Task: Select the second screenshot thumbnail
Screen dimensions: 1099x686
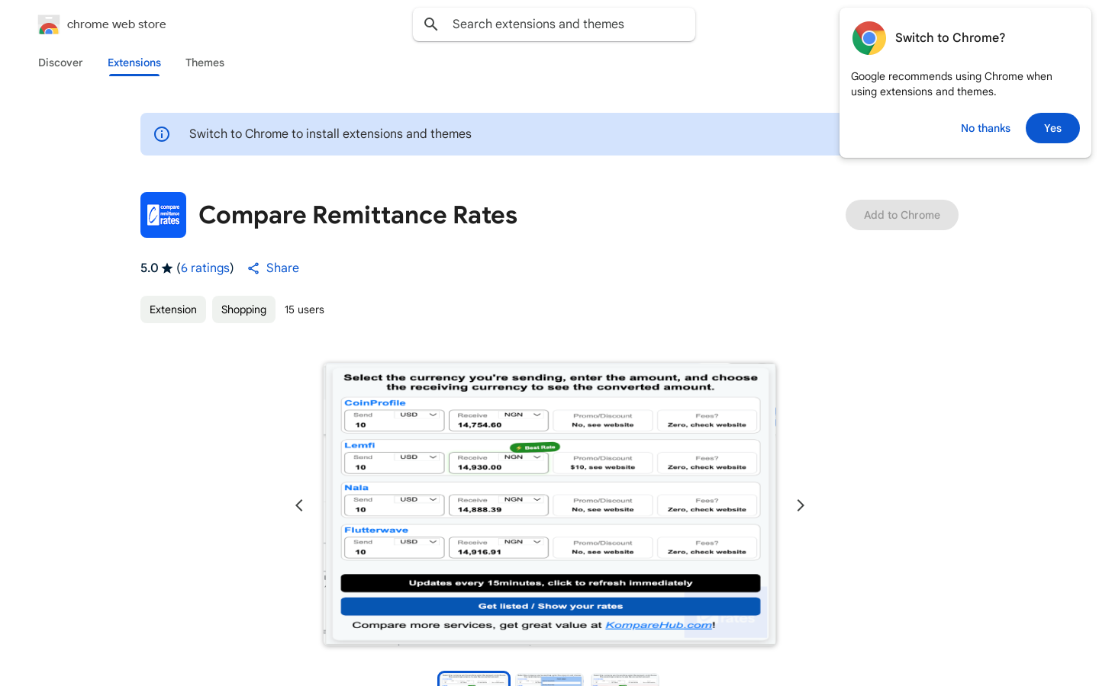Action: pos(549,679)
